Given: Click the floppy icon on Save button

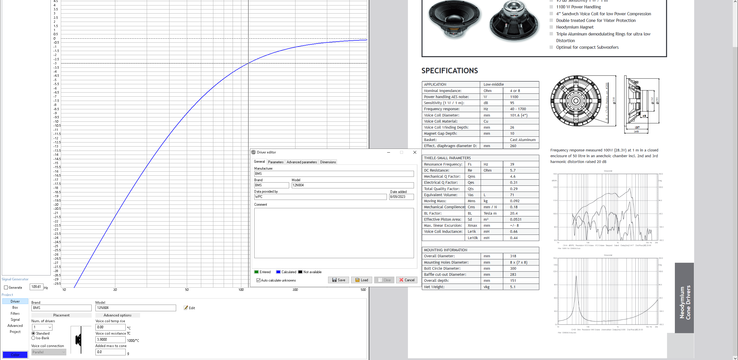Looking at the screenshot, I should pos(334,280).
